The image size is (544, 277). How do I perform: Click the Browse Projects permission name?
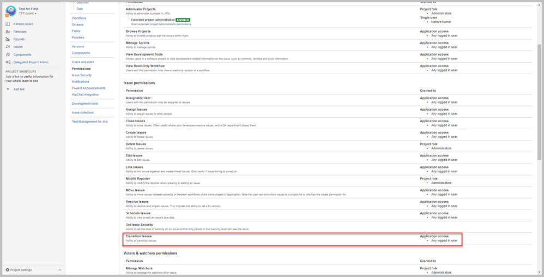tap(138, 31)
